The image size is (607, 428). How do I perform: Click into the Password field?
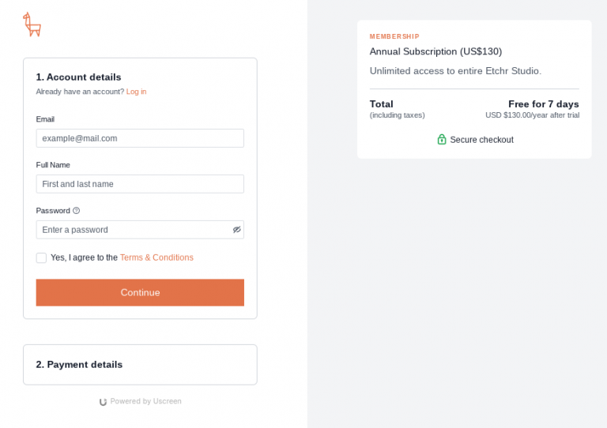point(133,230)
